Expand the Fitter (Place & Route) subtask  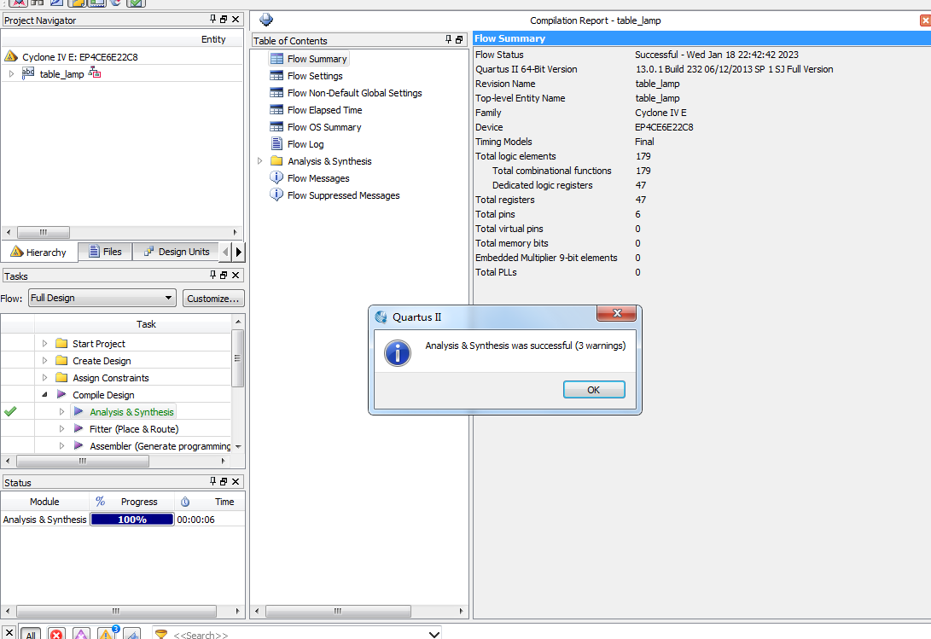(x=61, y=429)
